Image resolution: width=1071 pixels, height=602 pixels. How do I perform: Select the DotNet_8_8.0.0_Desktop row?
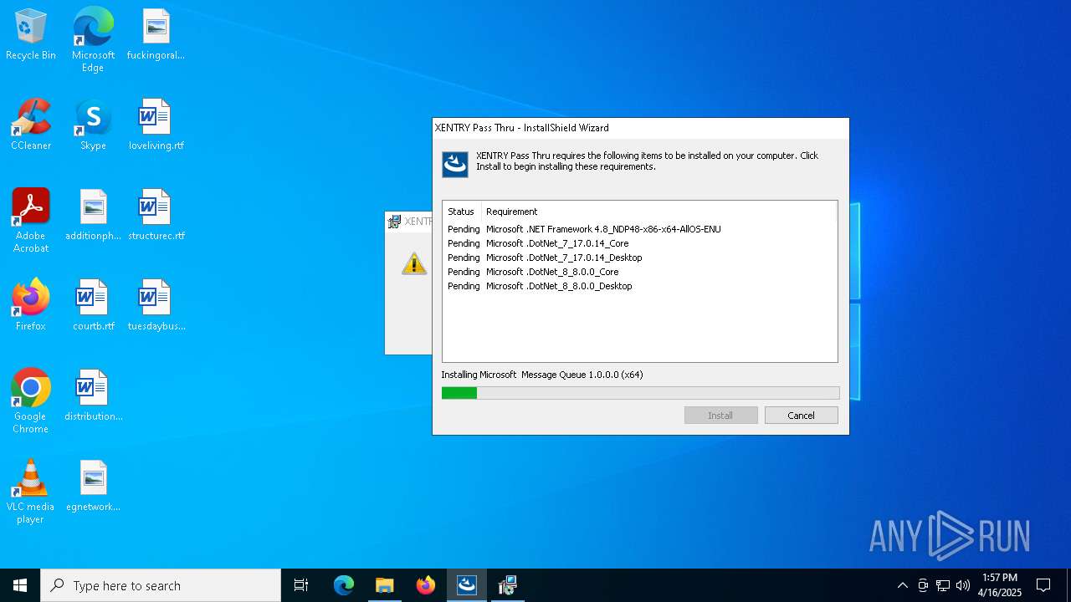coord(639,286)
